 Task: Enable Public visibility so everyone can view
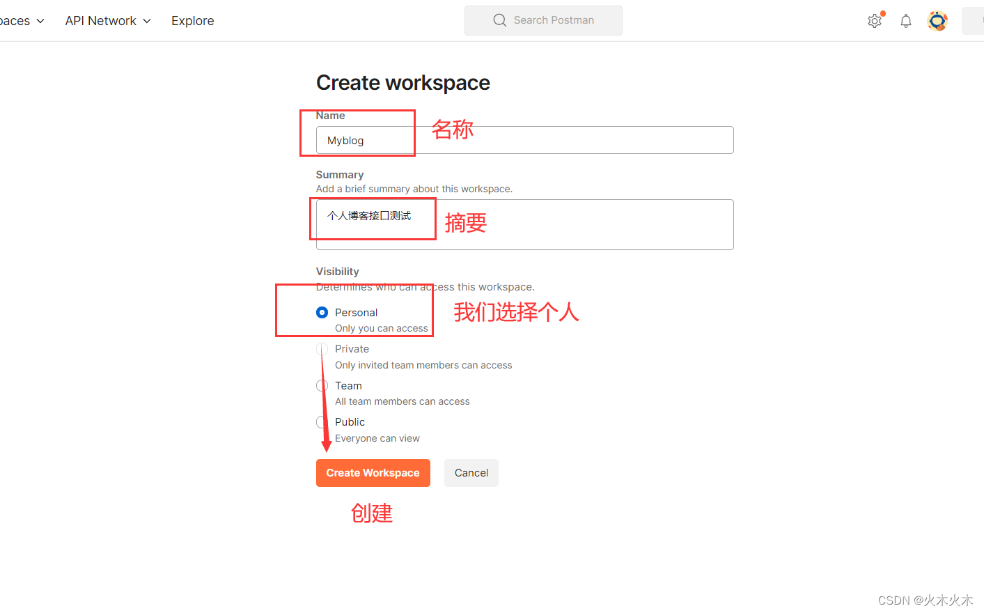click(x=322, y=421)
